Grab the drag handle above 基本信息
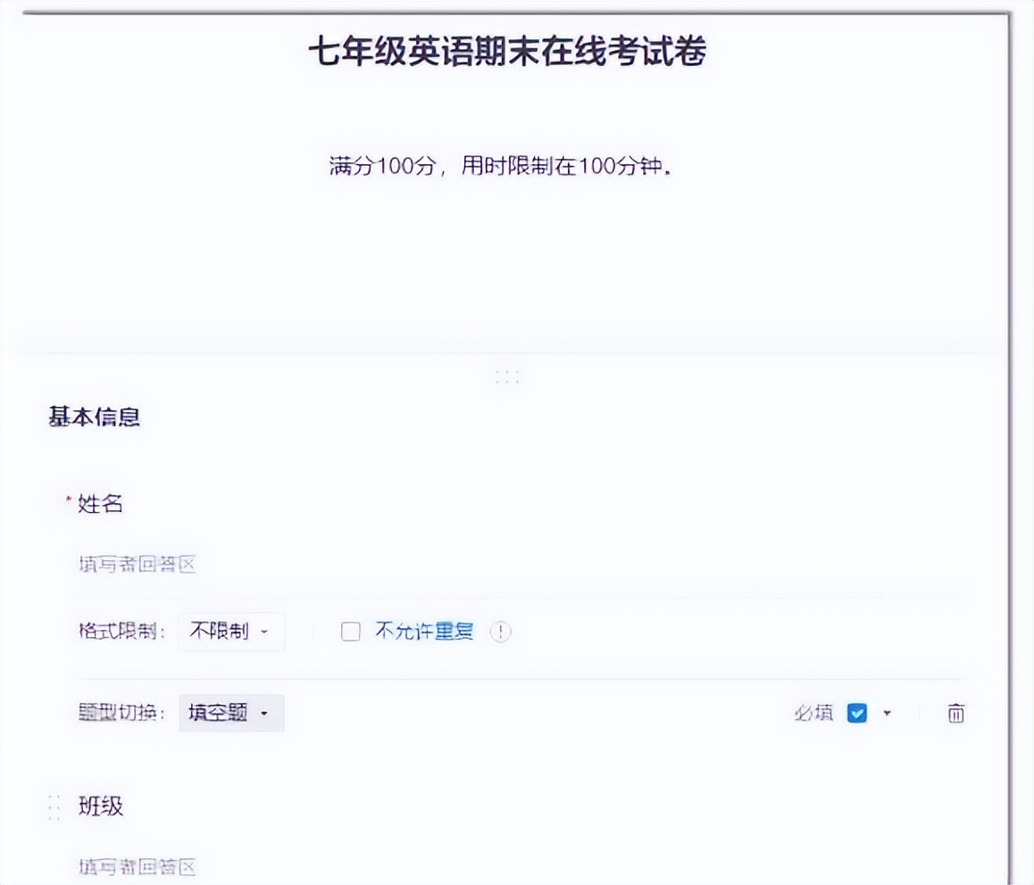This screenshot has height=885, width=1034. (507, 377)
